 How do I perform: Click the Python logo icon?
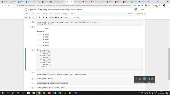pyautogui.click(x=136, y=9)
